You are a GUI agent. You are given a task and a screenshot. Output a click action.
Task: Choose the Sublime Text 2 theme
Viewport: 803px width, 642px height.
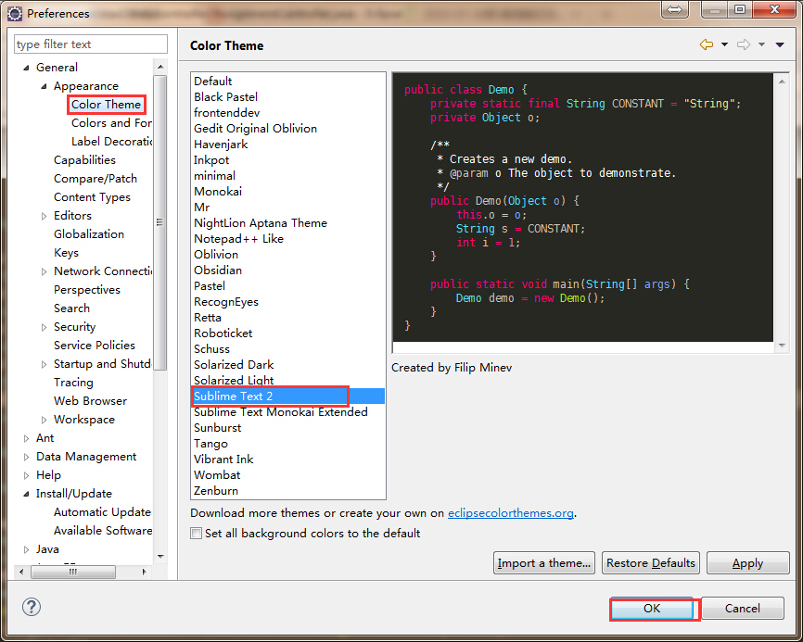(x=288, y=396)
